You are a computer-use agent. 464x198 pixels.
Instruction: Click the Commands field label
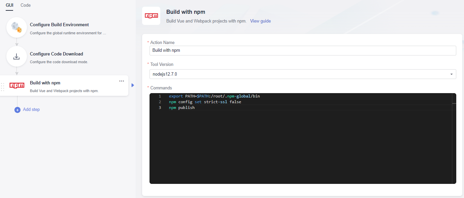tap(161, 88)
